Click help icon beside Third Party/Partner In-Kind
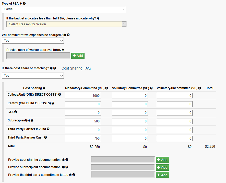 coord(48,129)
